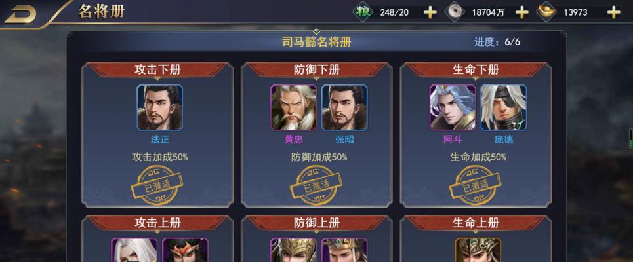Viewport: 633px width, 262px height.
Task: Add more grain with plus icon
Action: pos(430,12)
